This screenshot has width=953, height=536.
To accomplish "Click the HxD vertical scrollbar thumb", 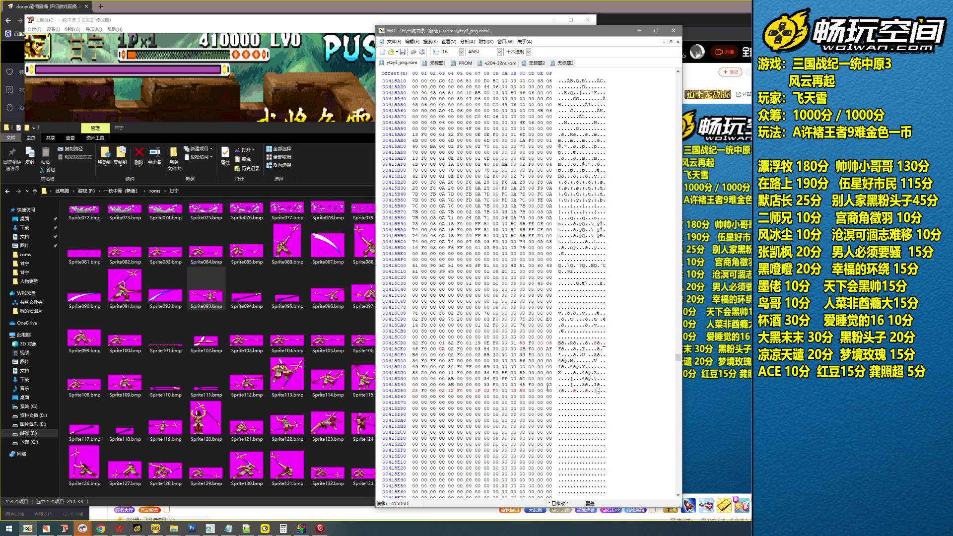I will pos(678,357).
